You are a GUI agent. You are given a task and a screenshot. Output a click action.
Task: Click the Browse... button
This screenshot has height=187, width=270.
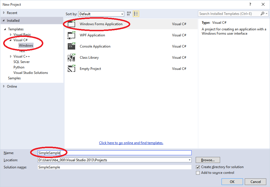click(x=208, y=160)
